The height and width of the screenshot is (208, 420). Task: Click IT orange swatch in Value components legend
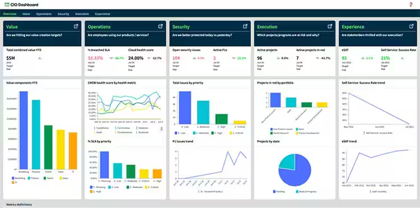point(13,182)
